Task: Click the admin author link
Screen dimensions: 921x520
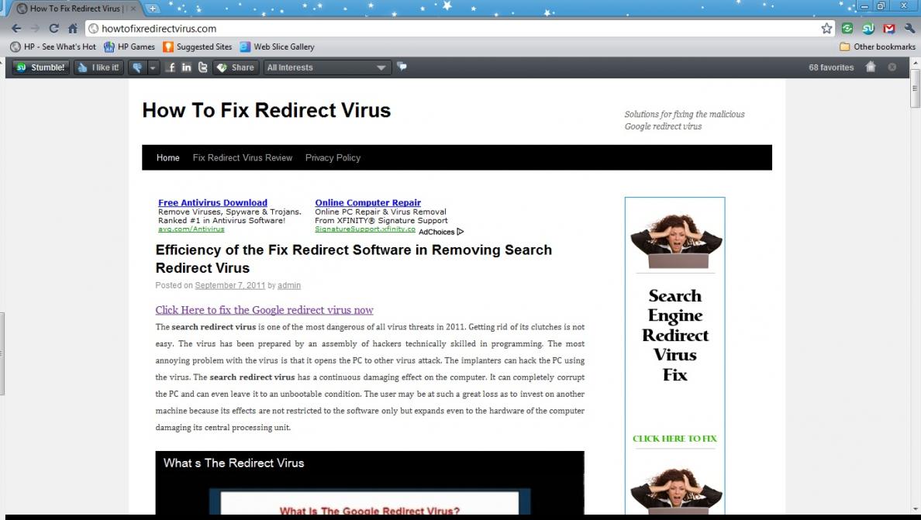Action: click(x=289, y=285)
